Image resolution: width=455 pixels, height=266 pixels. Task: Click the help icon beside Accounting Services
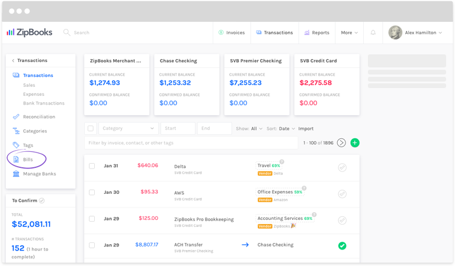(314, 215)
